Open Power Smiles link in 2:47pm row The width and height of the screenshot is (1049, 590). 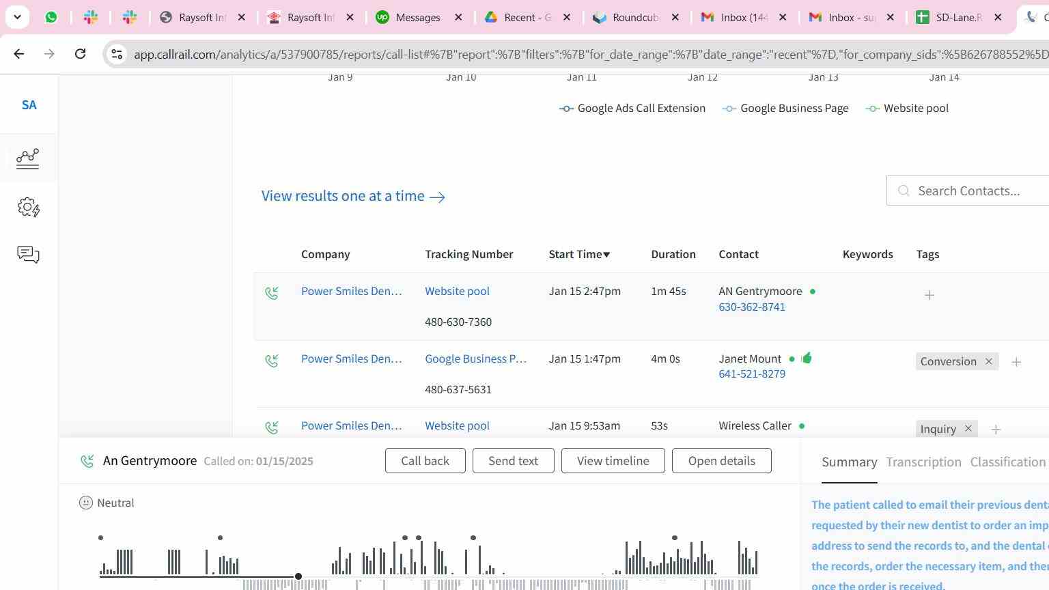point(351,291)
